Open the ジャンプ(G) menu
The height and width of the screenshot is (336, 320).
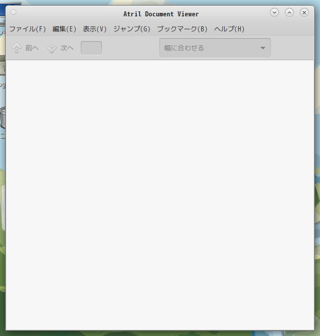(132, 29)
